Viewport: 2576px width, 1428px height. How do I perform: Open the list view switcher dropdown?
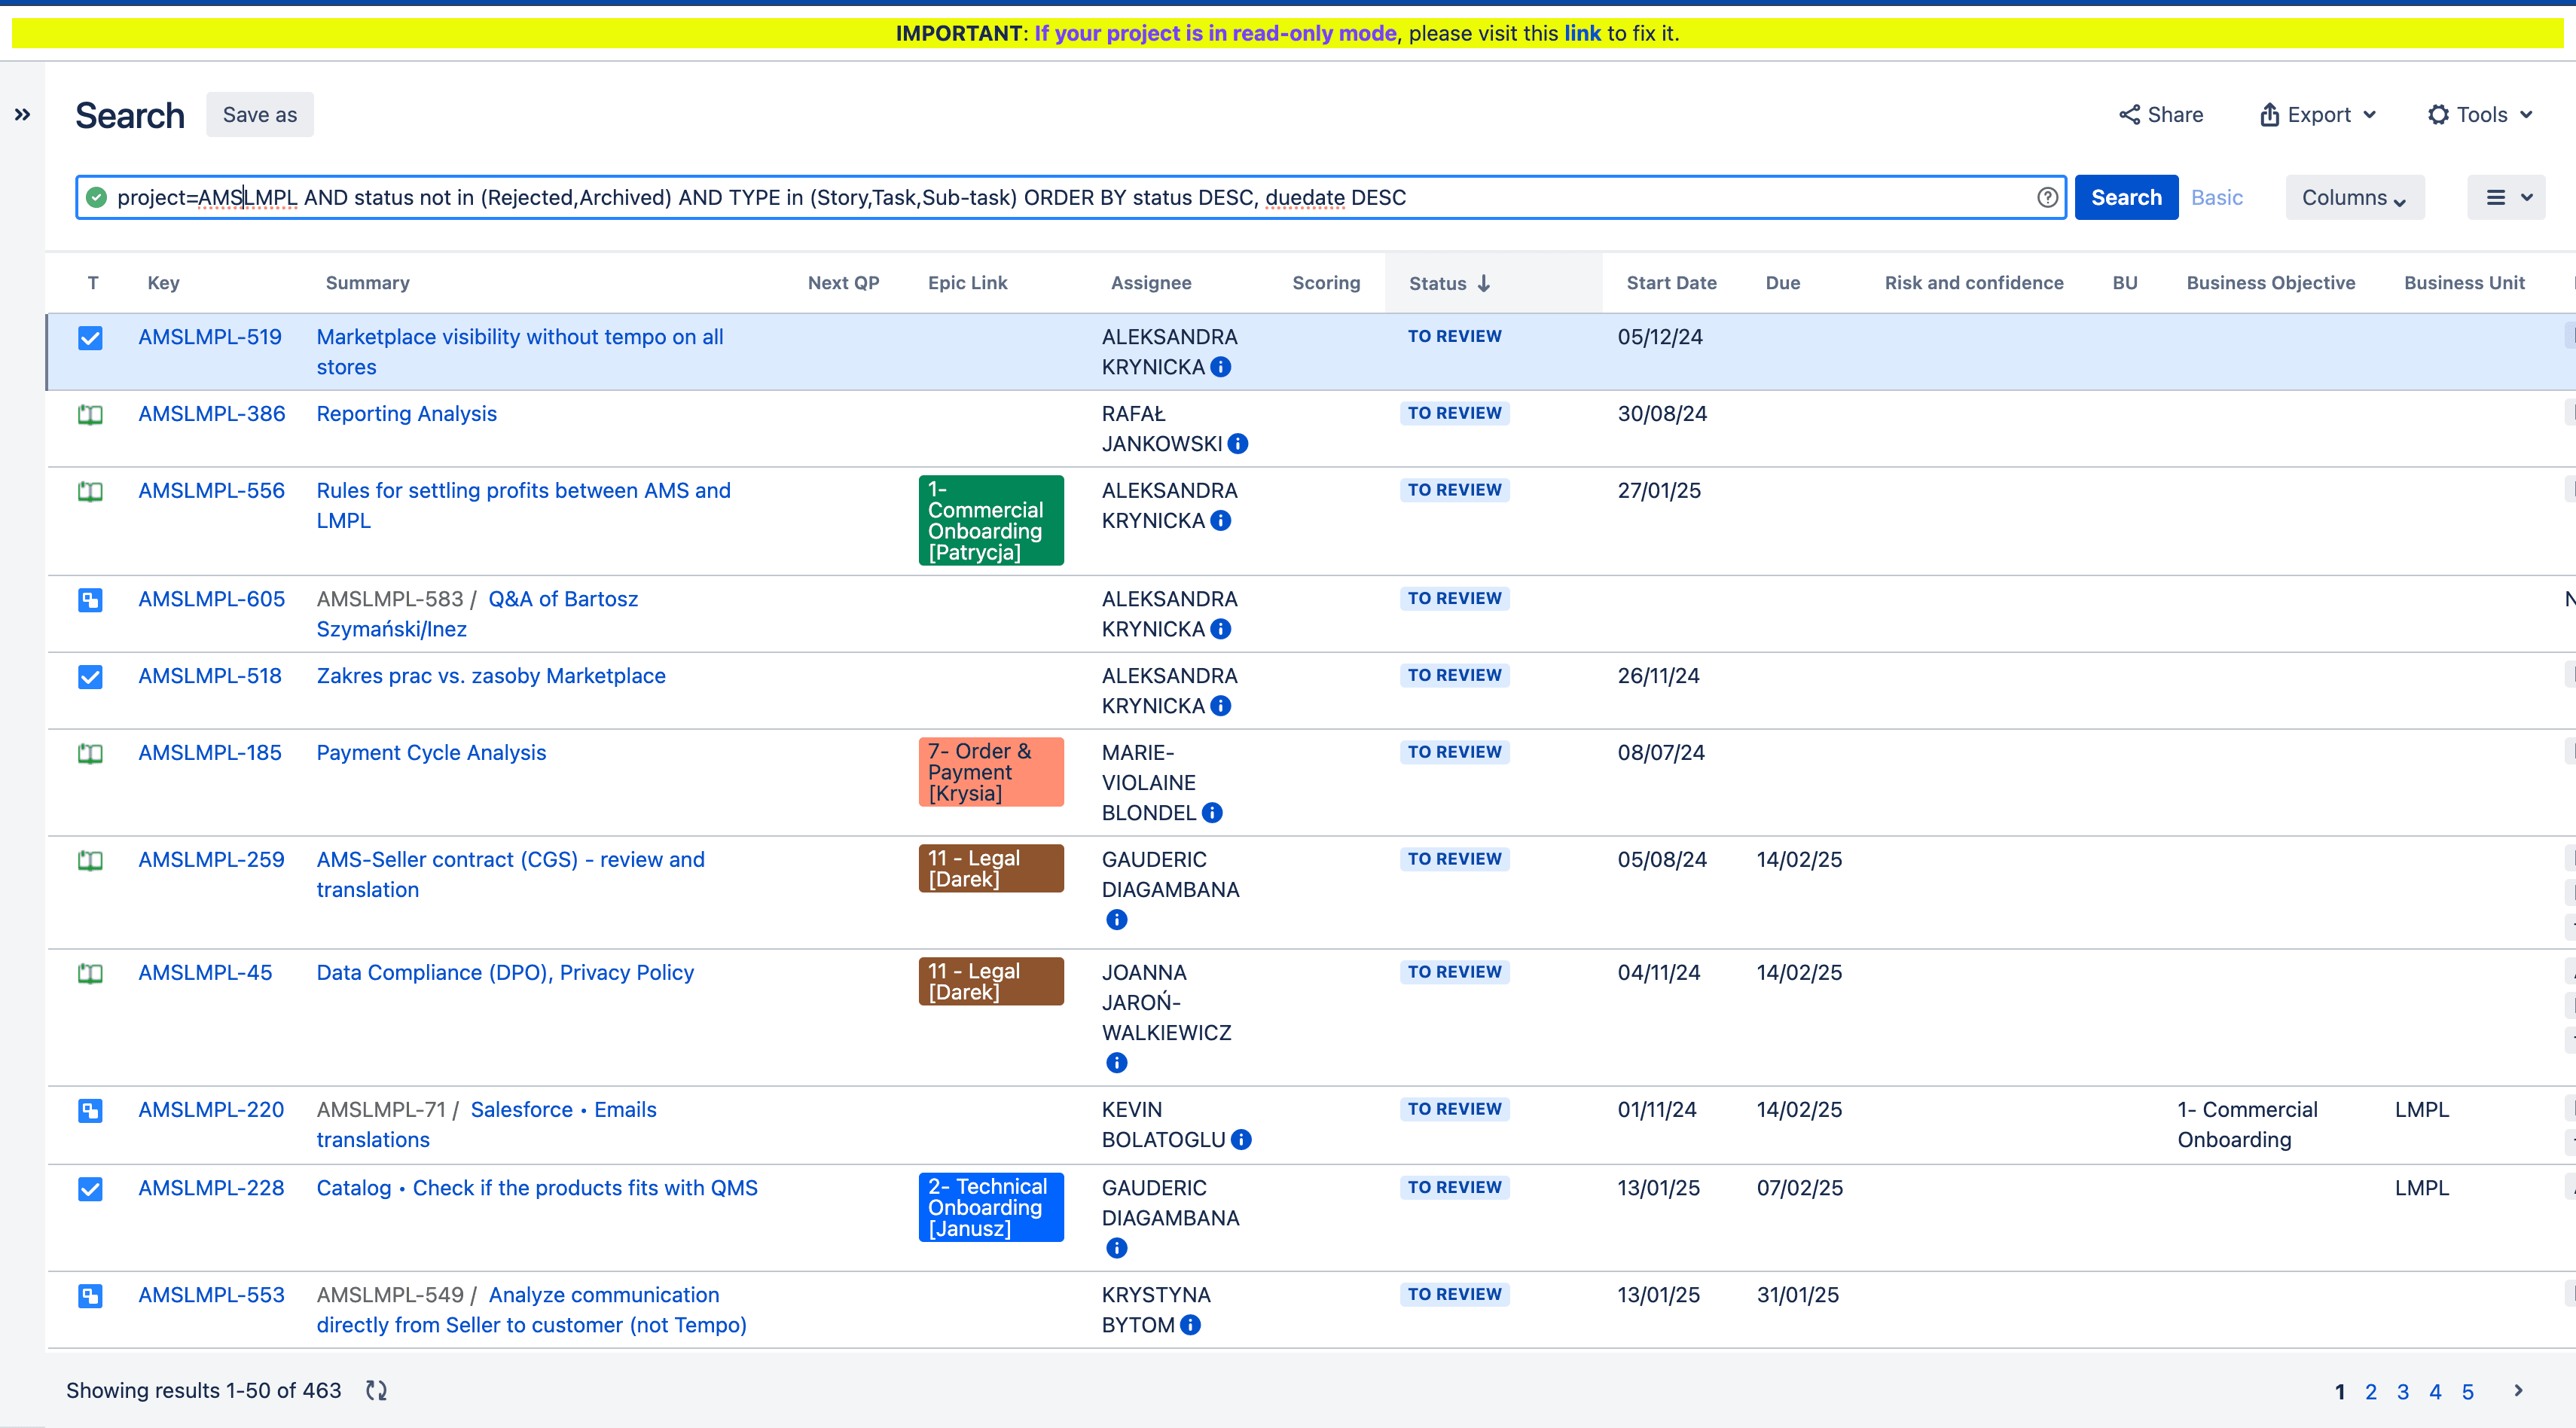click(x=2506, y=198)
